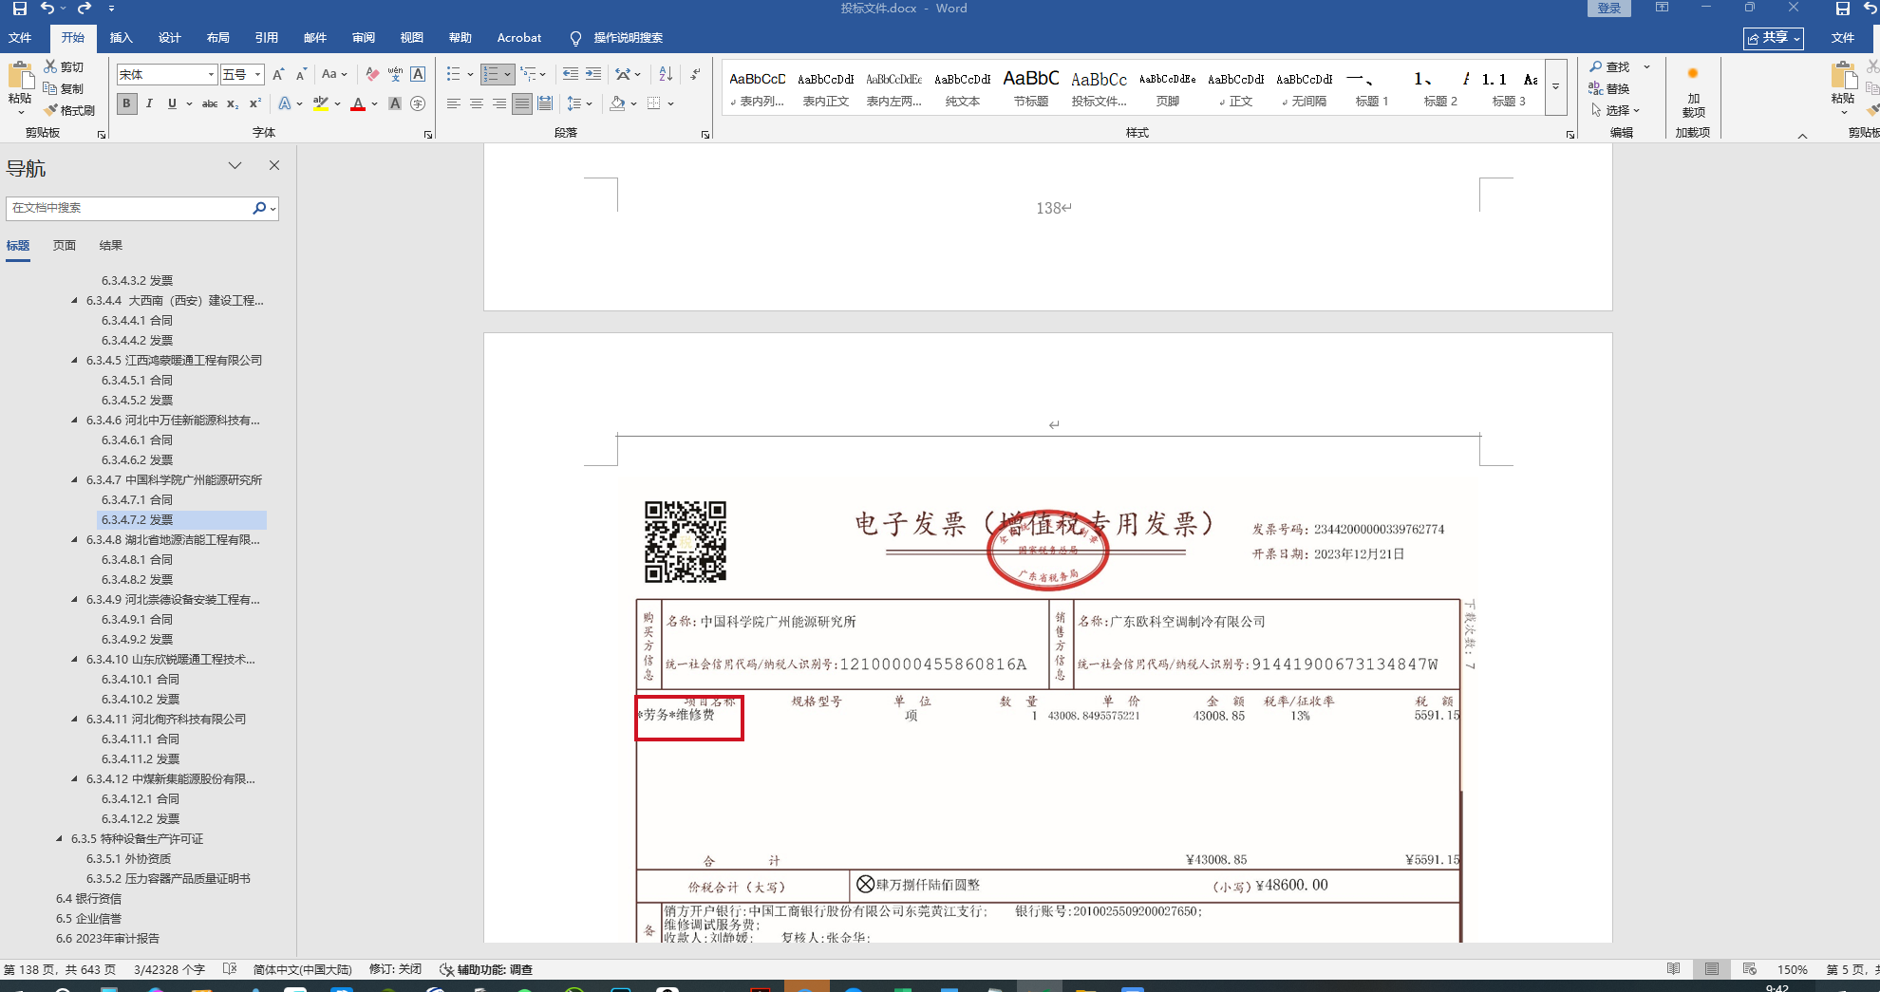Cut the selection with 剪切
1880x992 pixels.
tap(64, 66)
